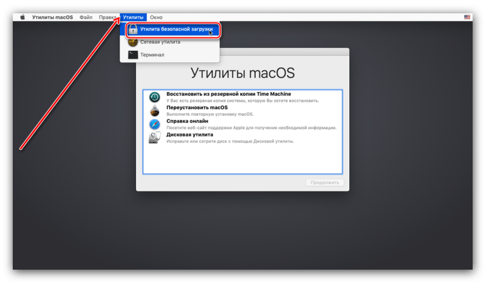The image size is (486, 283).
Task: Click text 'У Вас есть резервная копия системы'
Action: [x=204, y=101]
